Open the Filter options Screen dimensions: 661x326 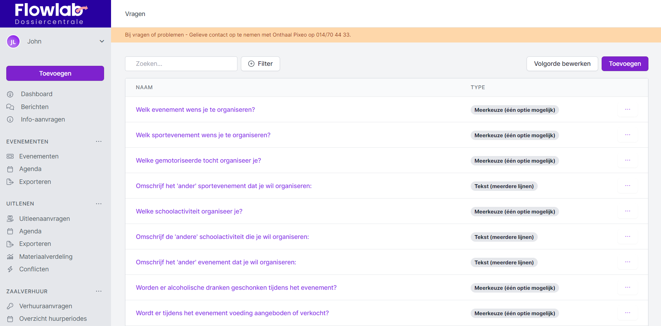click(260, 64)
